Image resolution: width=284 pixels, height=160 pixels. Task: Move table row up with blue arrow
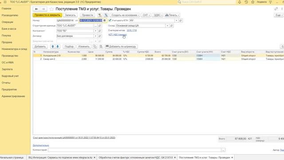point(53,46)
